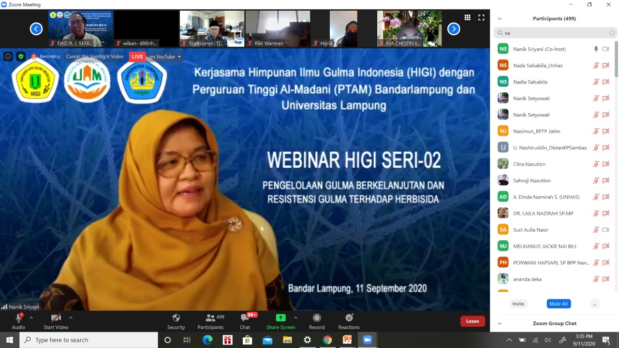Image resolution: width=619 pixels, height=348 pixels.
Task: Click the red Leave button
Action: pyautogui.click(x=472, y=321)
